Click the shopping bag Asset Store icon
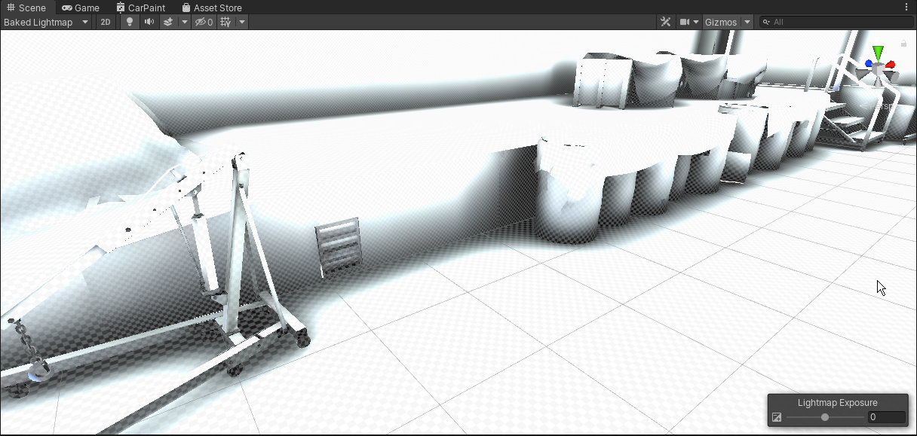The image size is (917, 436). (185, 8)
